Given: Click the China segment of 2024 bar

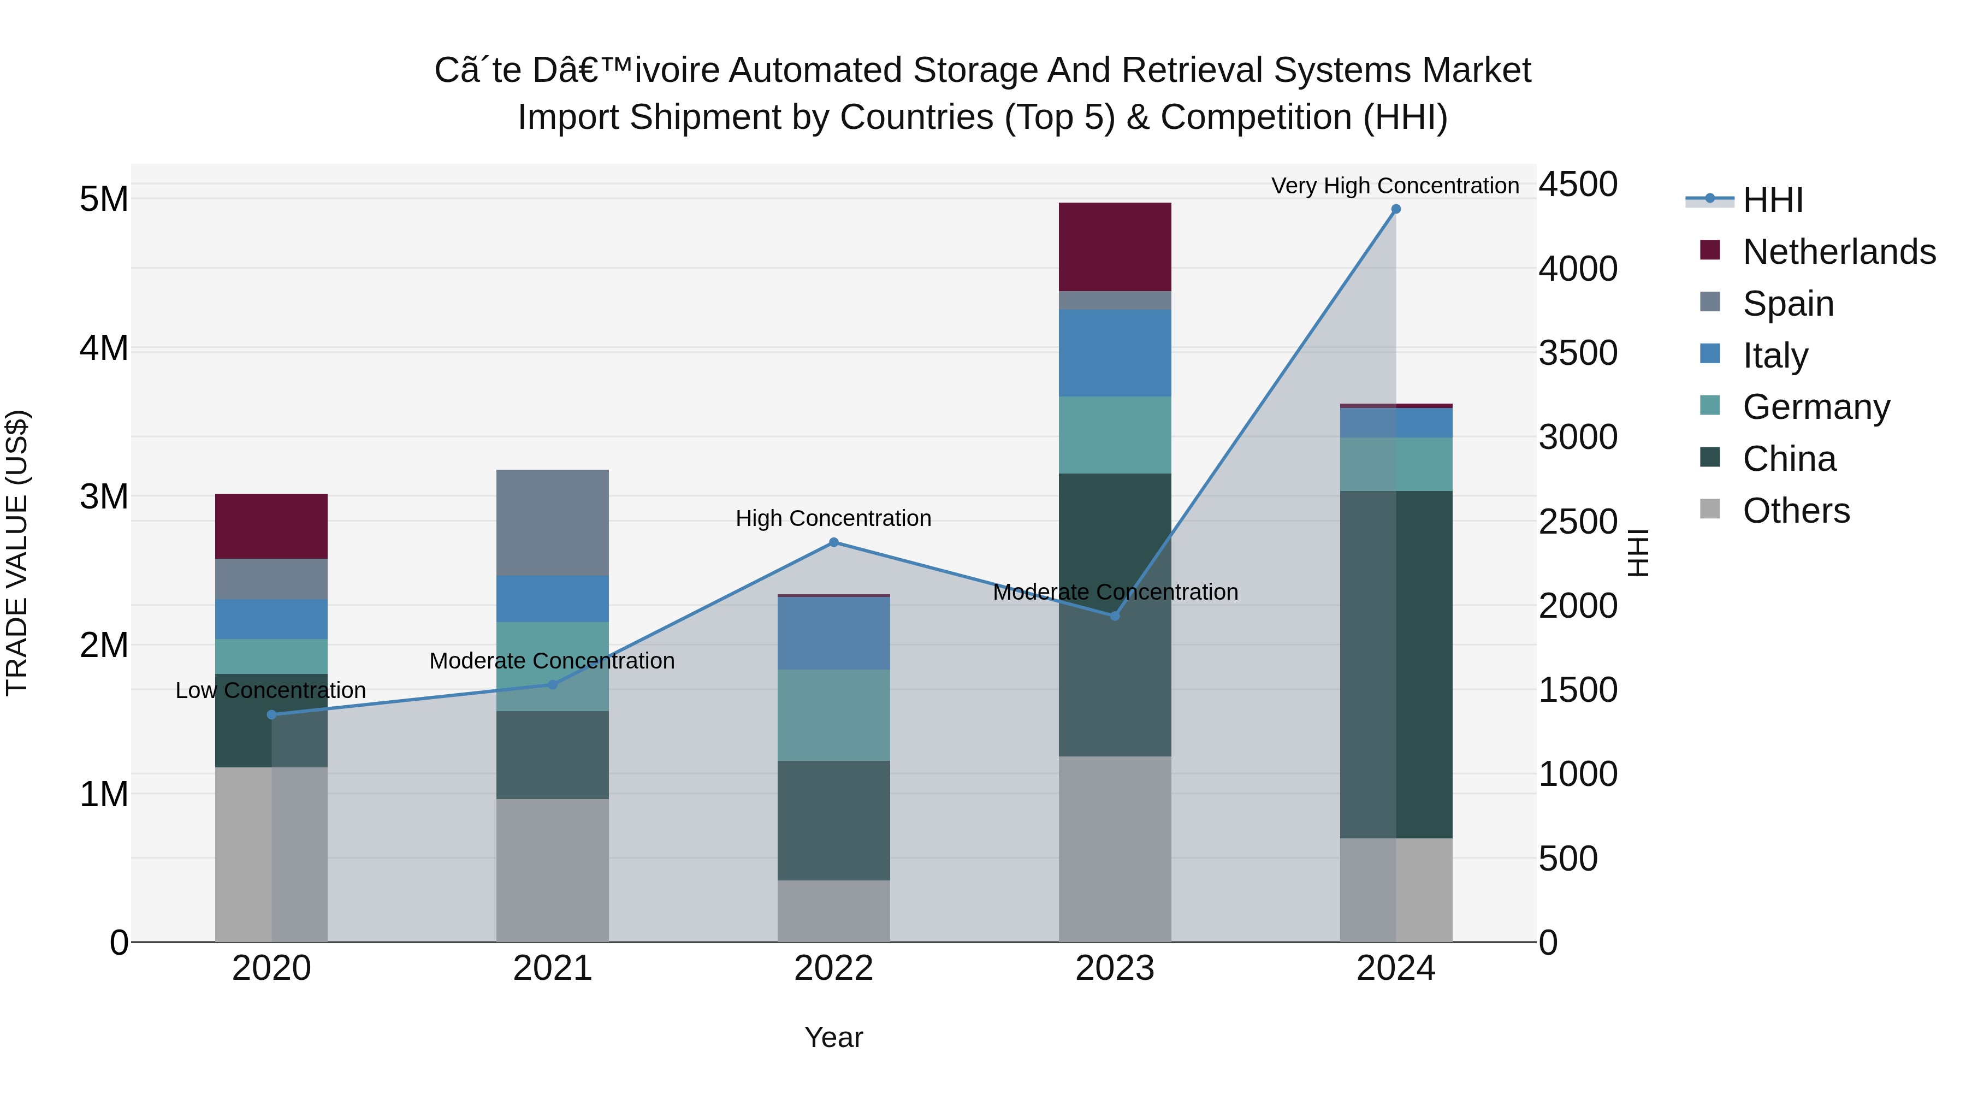Looking at the screenshot, I should click(x=1396, y=665).
